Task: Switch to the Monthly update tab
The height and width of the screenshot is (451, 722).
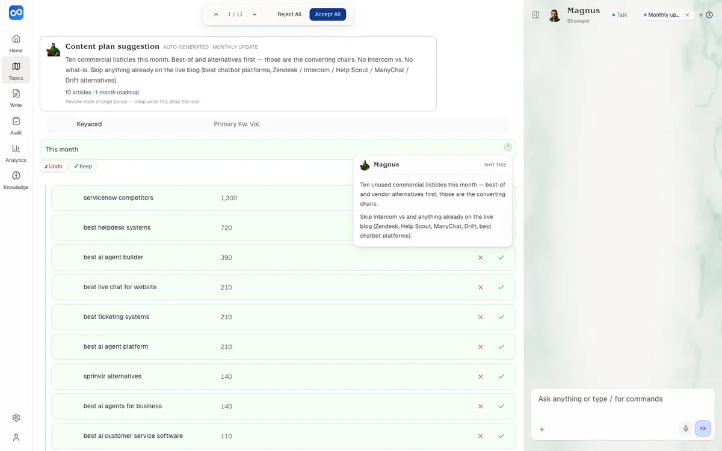Action: [662, 15]
